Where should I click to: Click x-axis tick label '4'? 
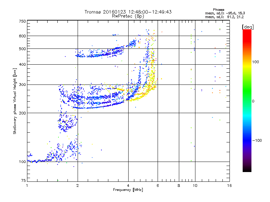pos(128,186)
